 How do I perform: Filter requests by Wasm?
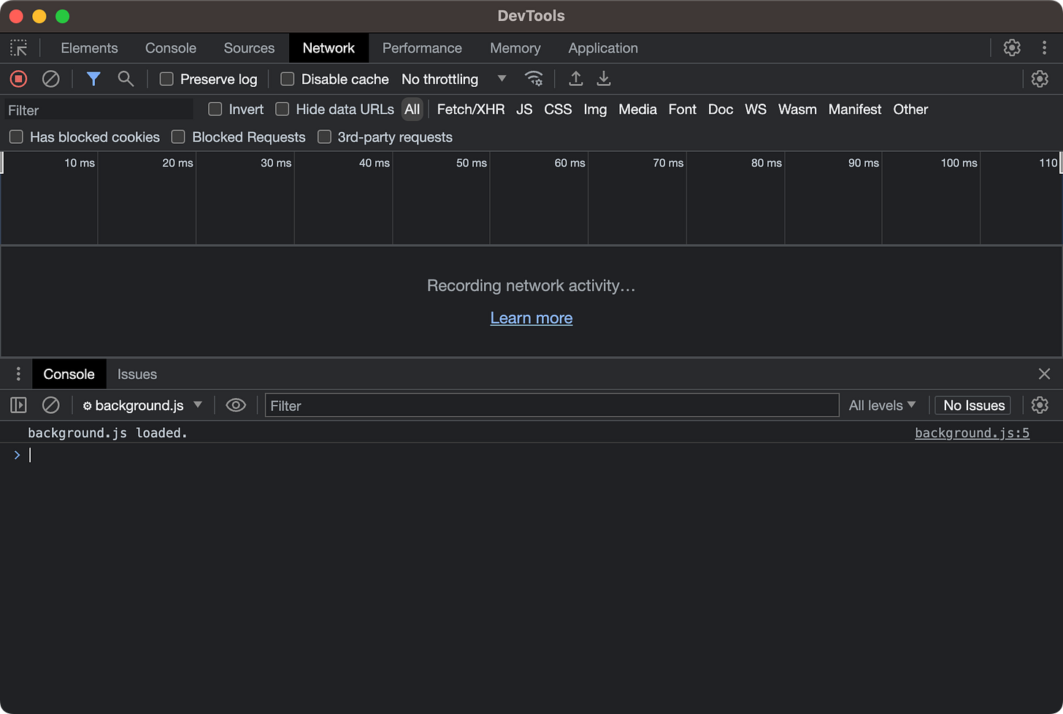pos(797,110)
